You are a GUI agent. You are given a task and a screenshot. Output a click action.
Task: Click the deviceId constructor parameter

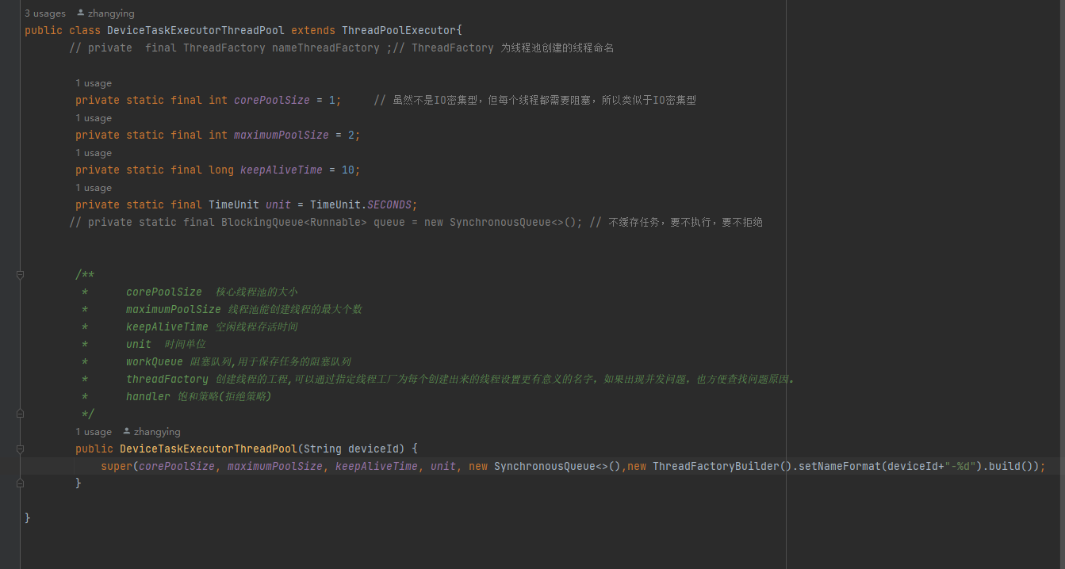(373, 448)
